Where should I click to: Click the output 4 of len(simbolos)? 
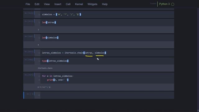38,45
